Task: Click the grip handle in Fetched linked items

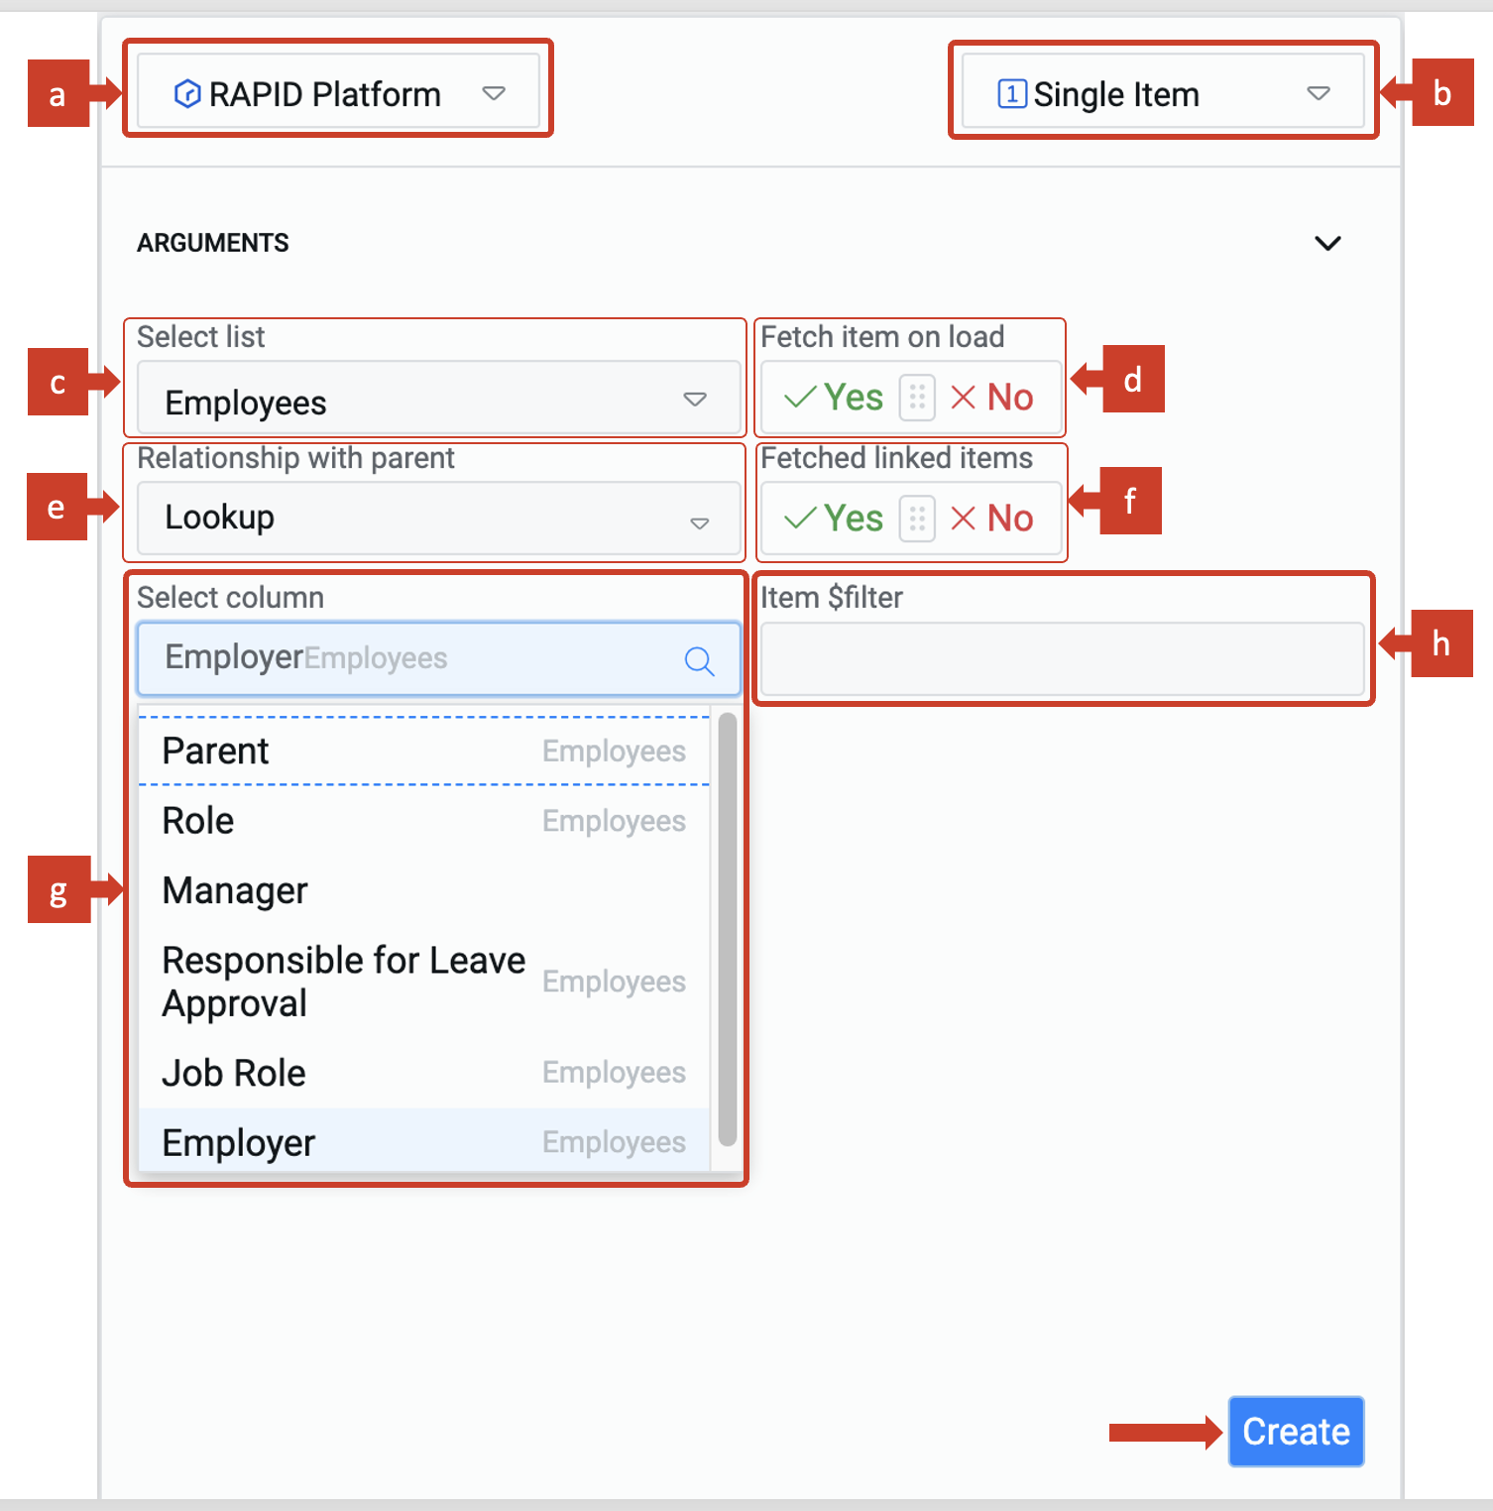Action: (917, 519)
